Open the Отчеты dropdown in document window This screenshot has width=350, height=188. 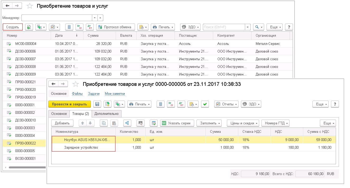pos(226,104)
